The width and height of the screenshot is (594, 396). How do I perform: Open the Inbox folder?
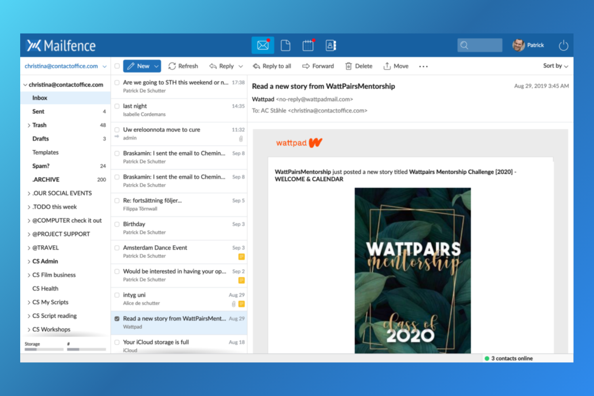[66, 98]
